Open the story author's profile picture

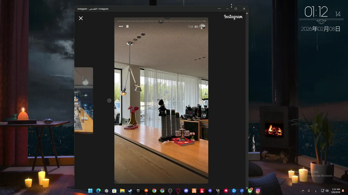[202, 26]
